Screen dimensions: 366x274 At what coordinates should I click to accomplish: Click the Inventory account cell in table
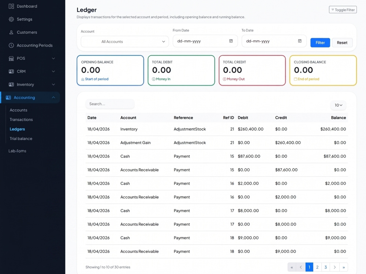[129, 129]
